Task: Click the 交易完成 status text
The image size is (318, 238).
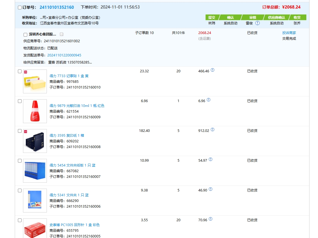Action: 289,39
